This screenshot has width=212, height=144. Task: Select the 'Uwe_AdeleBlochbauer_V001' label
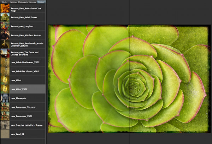(x=25, y=71)
